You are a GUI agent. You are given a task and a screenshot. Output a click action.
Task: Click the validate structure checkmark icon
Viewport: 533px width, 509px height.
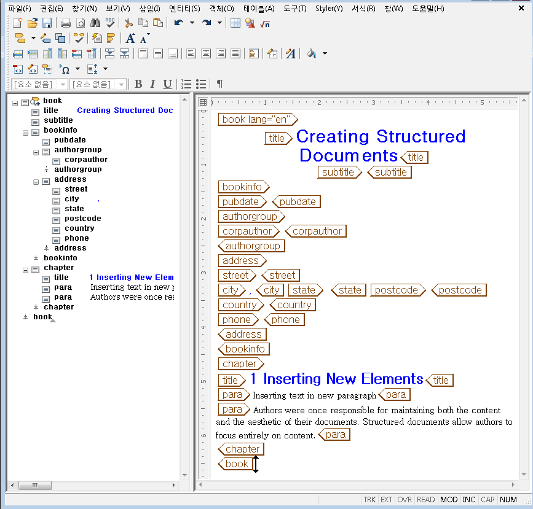pos(79,38)
